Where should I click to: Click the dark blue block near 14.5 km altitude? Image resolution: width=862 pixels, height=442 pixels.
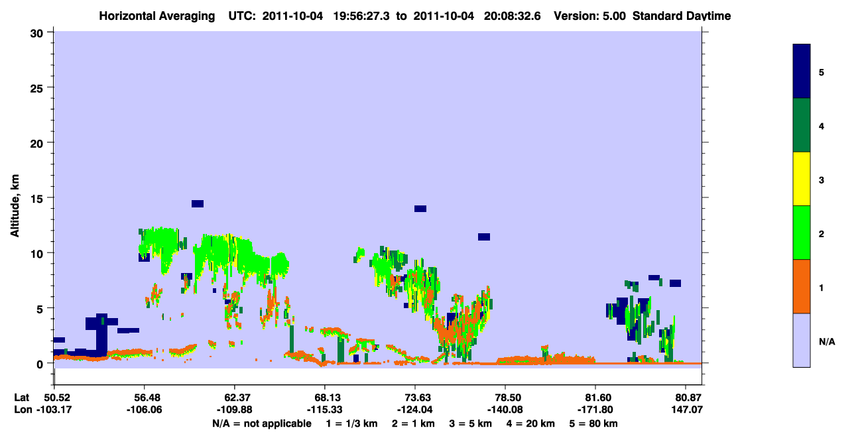tap(198, 203)
